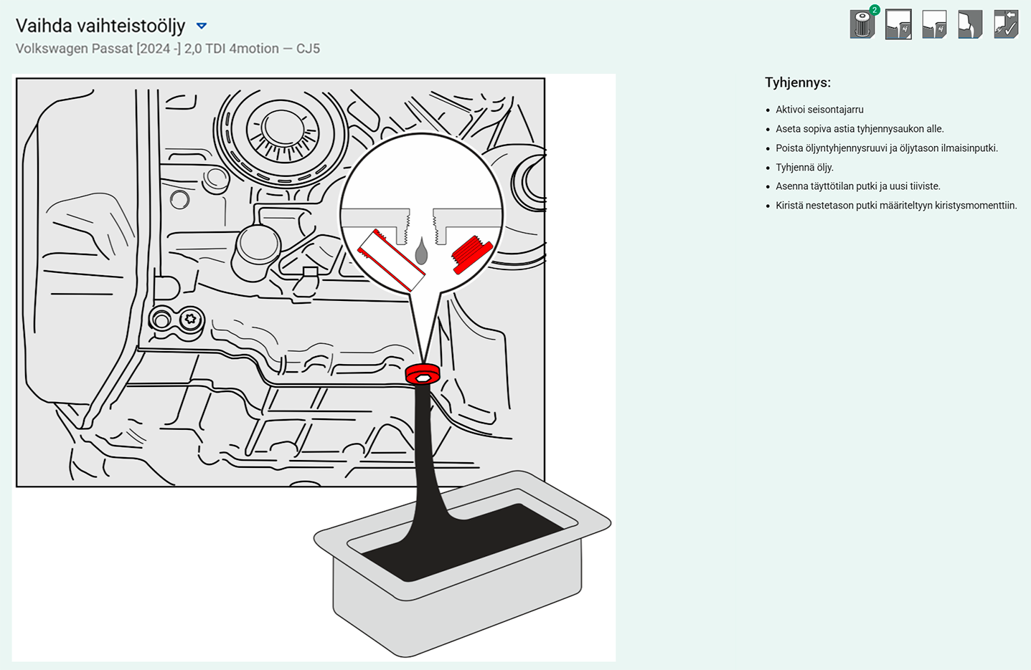Click the Volkswagen Passat vehicle subtitle
This screenshot has height=670, width=1031.
pos(168,49)
